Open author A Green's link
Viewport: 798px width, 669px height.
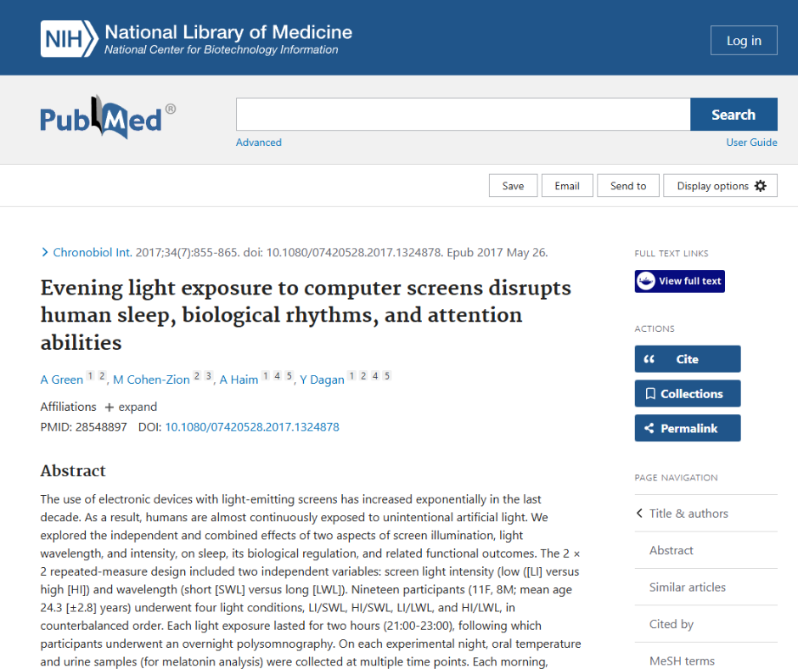(x=62, y=379)
